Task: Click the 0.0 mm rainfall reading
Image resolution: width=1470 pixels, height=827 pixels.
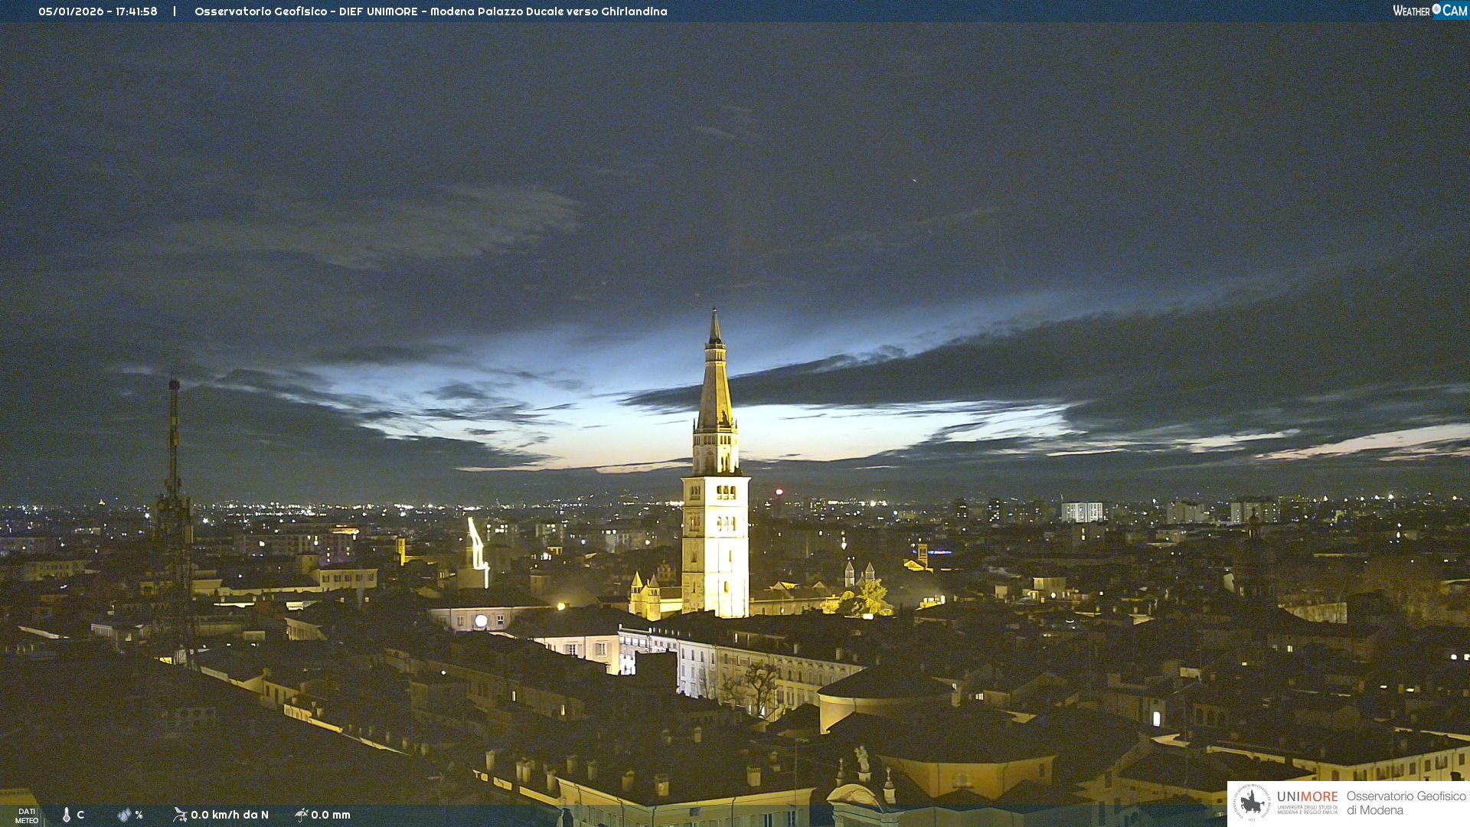Action: pos(331,815)
